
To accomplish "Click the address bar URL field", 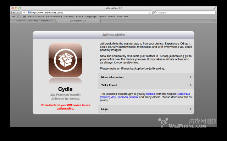I will [87, 12].
